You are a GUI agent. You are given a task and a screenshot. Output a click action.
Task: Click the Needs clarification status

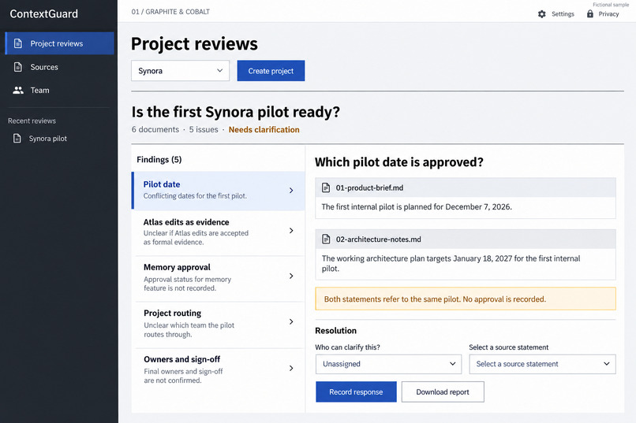coord(264,129)
